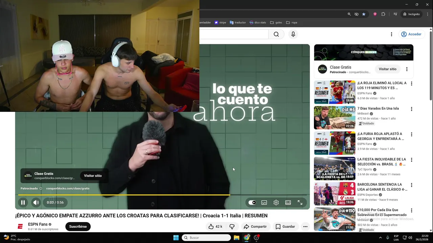Click the Incógnito profile chip
This screenshot has width=433, height=243.
pos(411,14)
